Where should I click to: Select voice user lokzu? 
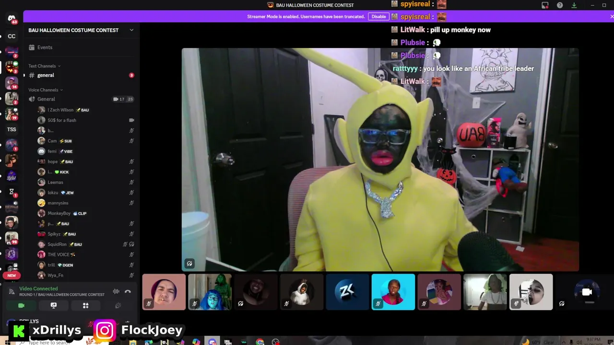(86, 193)
